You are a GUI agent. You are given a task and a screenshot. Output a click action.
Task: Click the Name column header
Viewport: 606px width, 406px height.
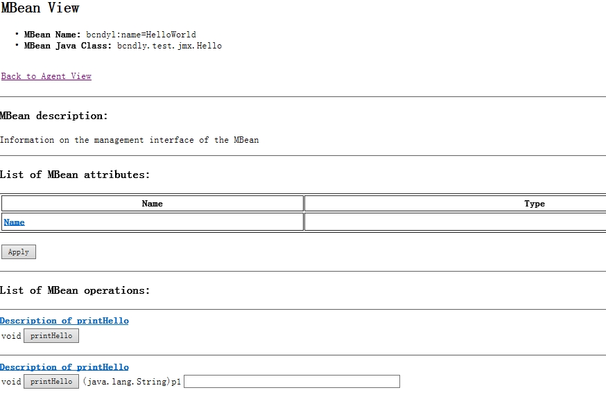[x=153, y=204]
